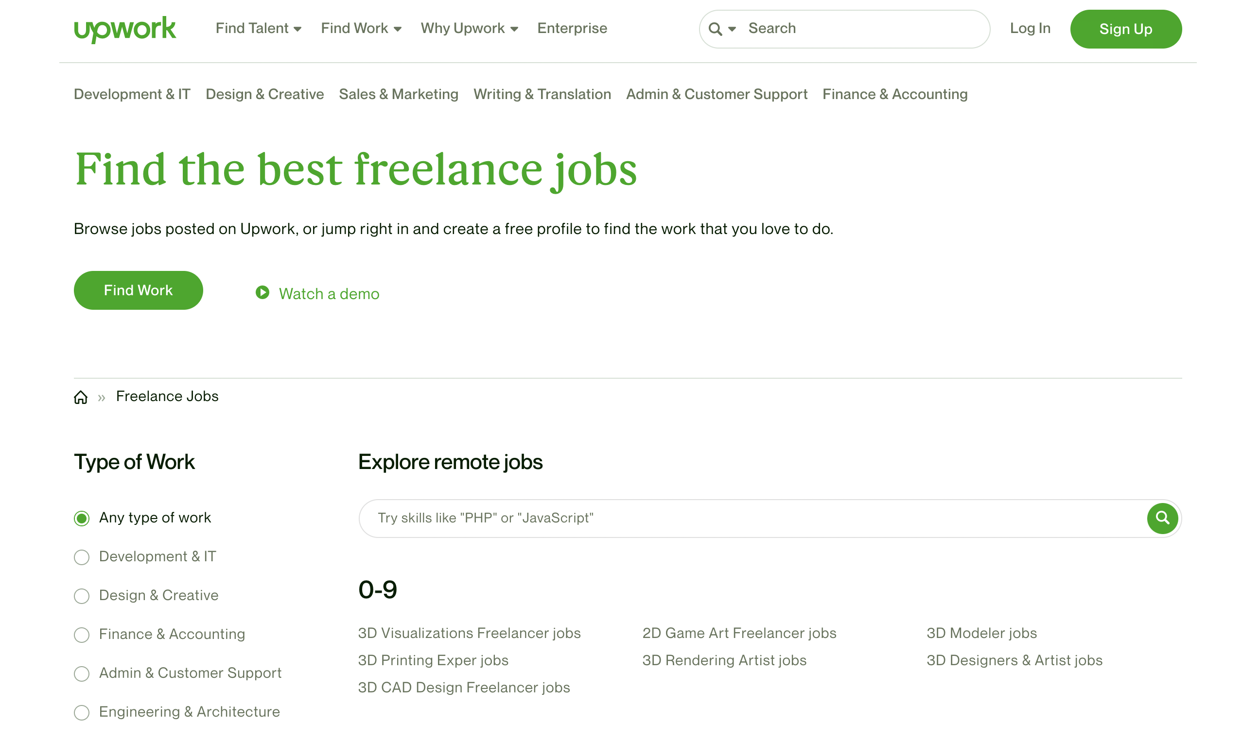Click the green skills search button
The height and width of the screenshot is (738, 1260).
1162,518
